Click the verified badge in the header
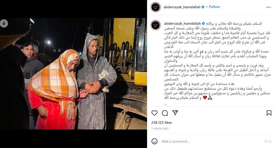 tap(203, 7)
